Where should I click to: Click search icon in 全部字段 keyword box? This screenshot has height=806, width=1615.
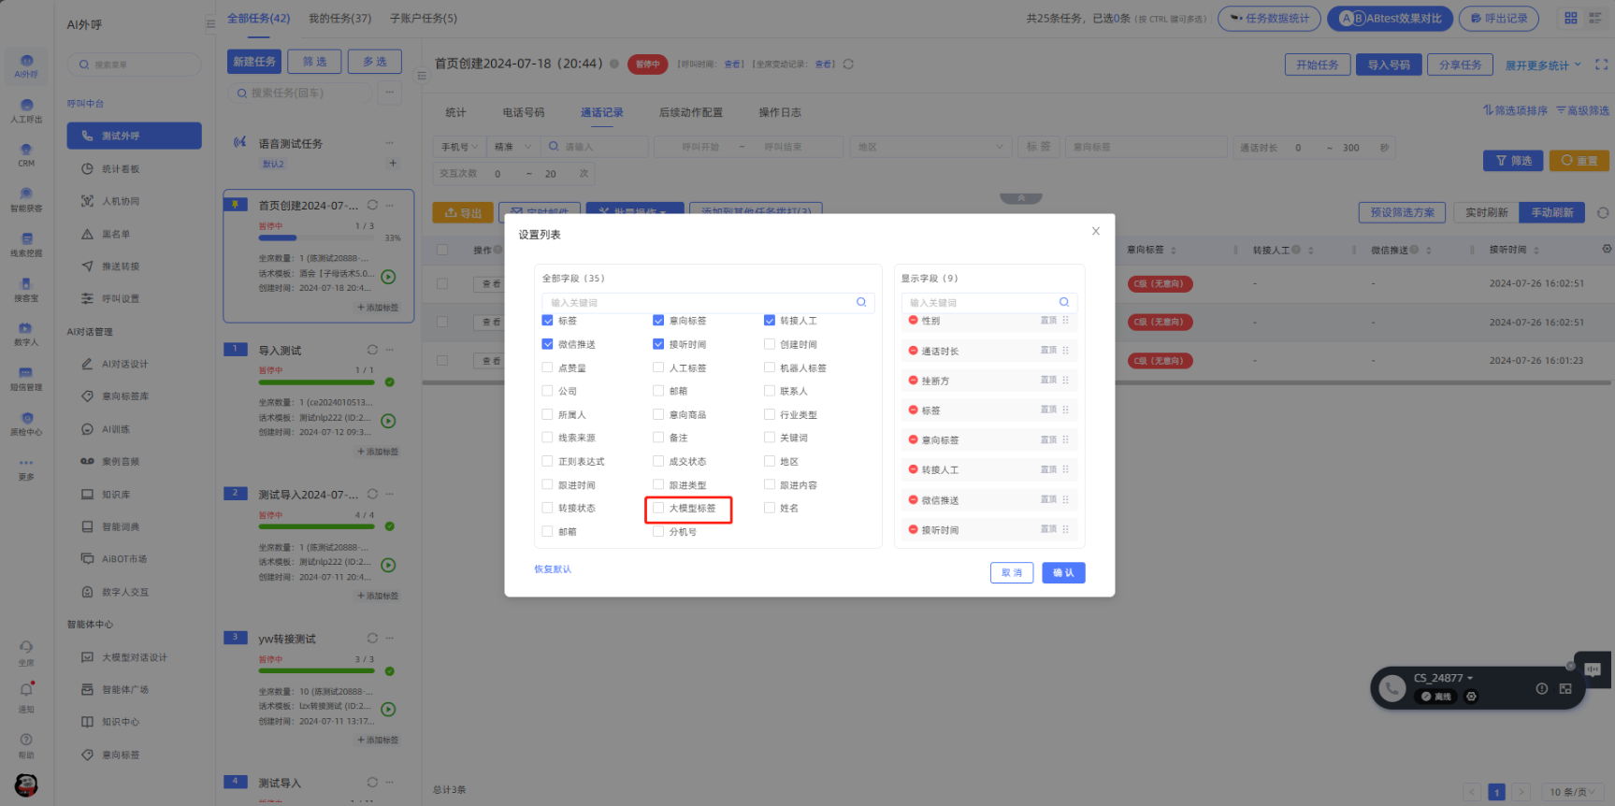tap(861, 302)
